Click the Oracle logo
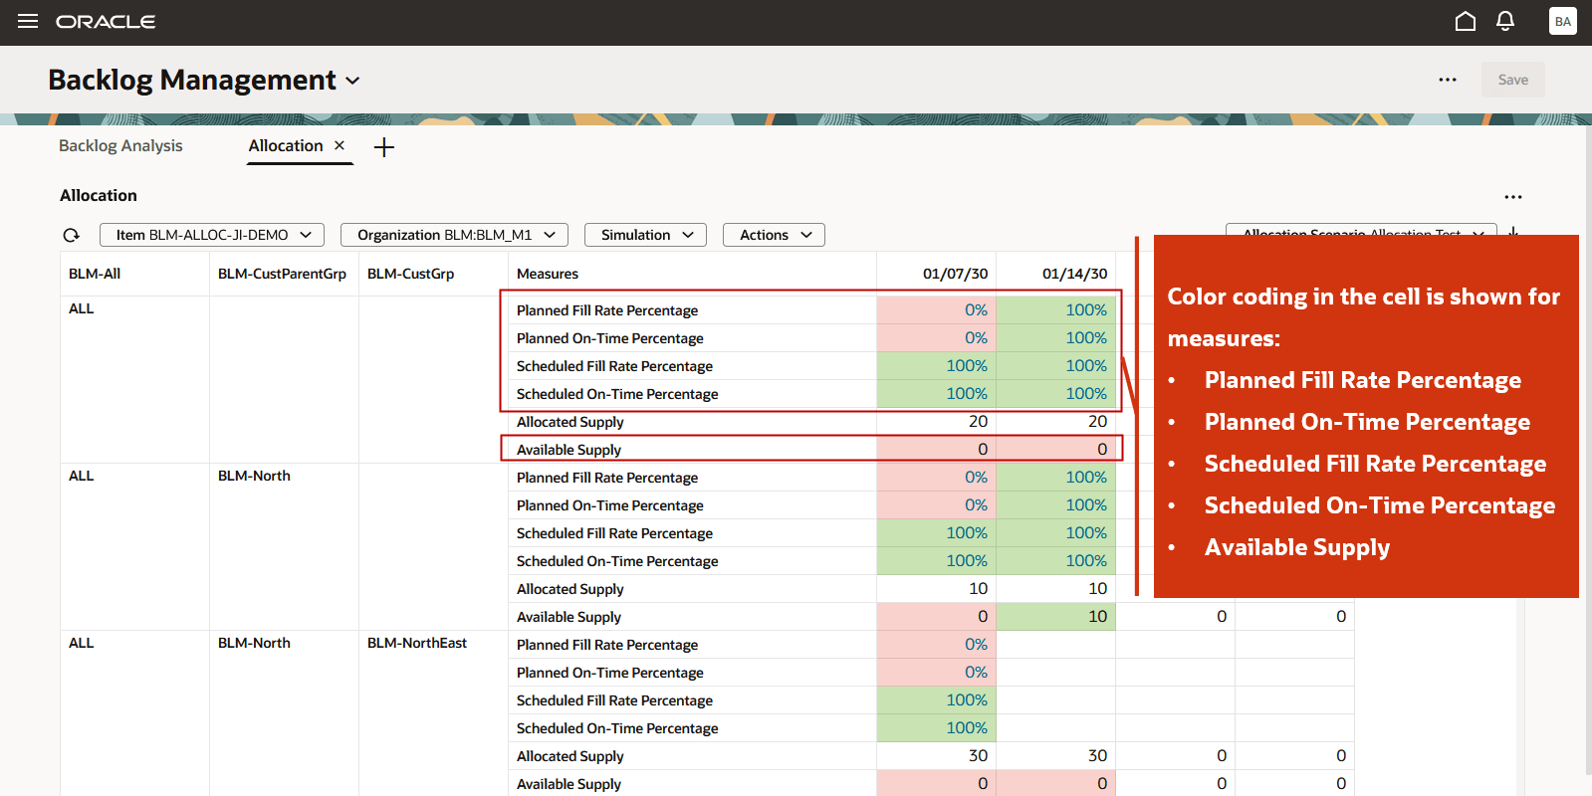The image size is (1592, 796). click(106, 22)
